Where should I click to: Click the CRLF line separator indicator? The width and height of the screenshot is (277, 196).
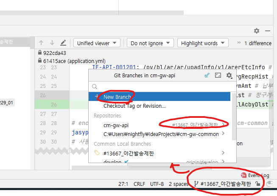tap(139, 184)
